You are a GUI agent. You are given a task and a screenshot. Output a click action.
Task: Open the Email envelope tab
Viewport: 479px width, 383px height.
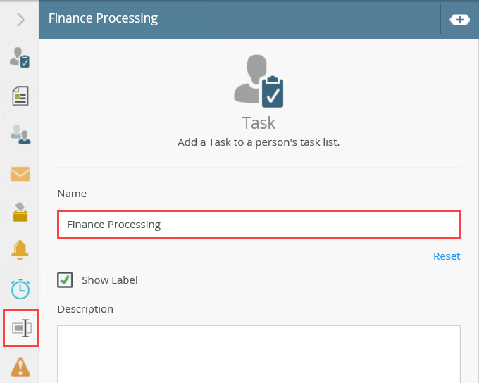[20, 173]
